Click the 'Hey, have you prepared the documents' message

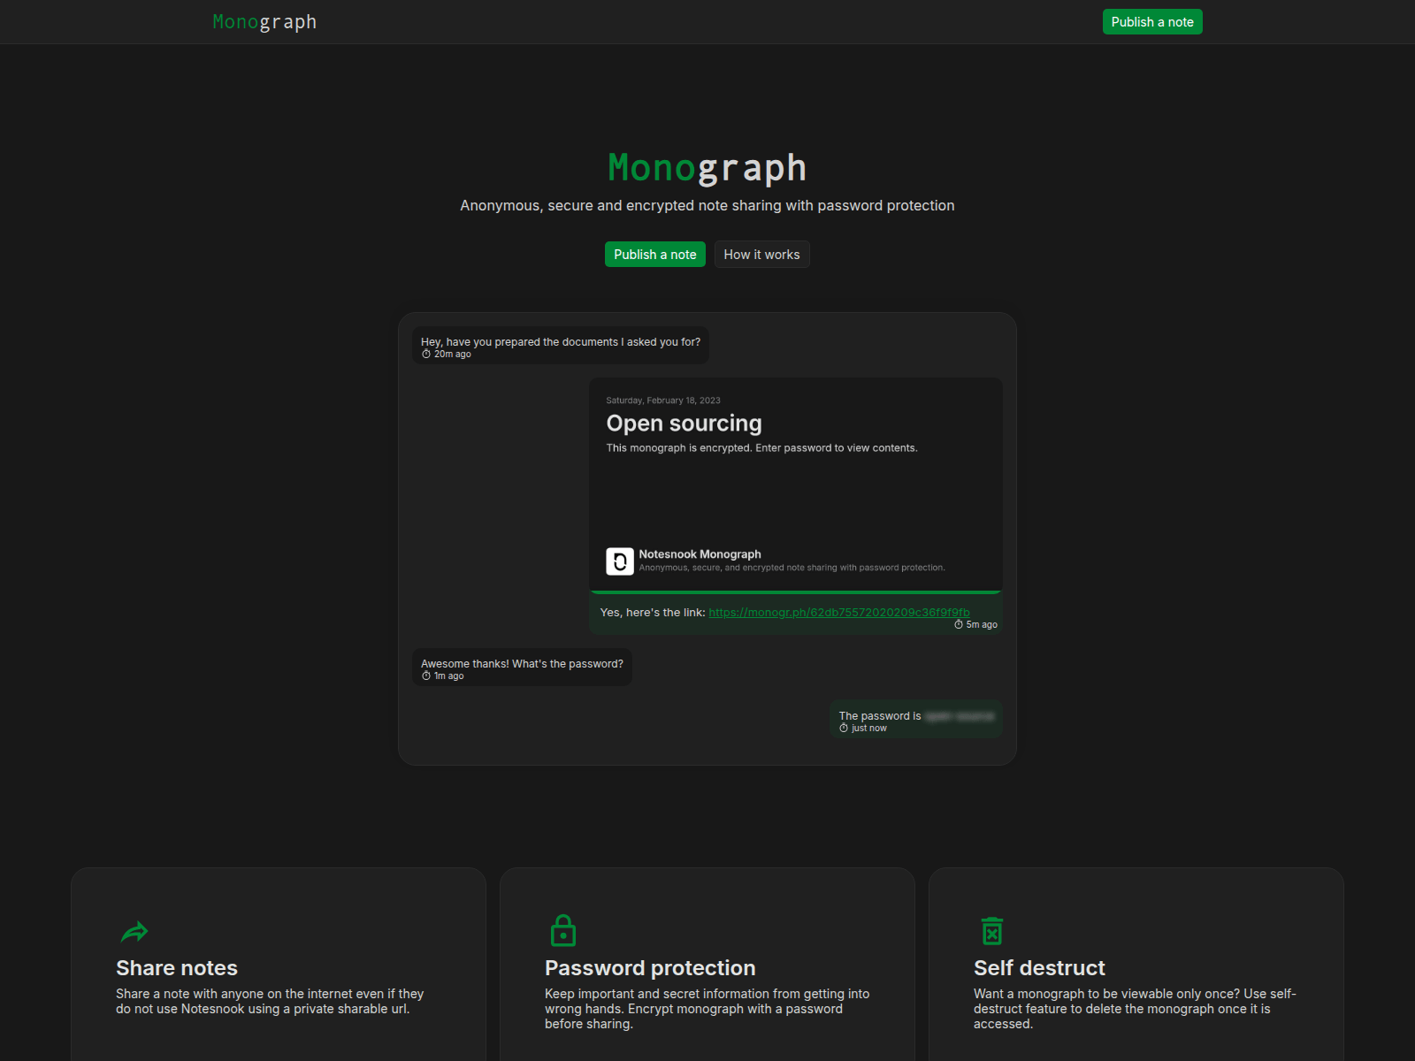pos(561,346)
